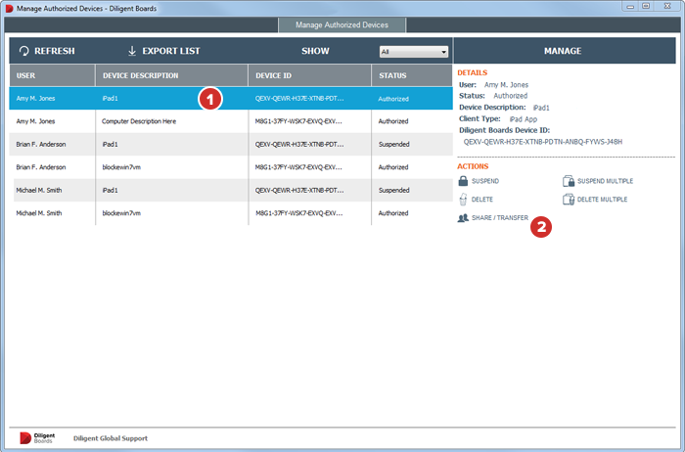Click the Delete Multiple trash icon
Image resolution: width=685 pixels, height=452 pixels.
click(569, 200)
